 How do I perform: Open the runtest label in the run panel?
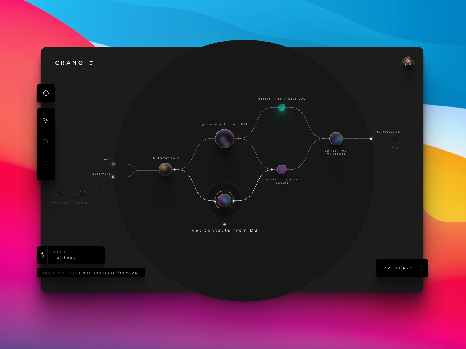64,257
